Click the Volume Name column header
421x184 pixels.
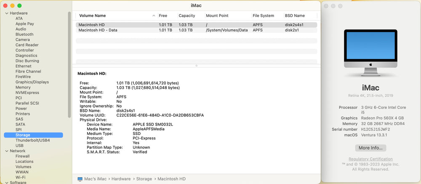pyautogui.click(x=93, y=16)
